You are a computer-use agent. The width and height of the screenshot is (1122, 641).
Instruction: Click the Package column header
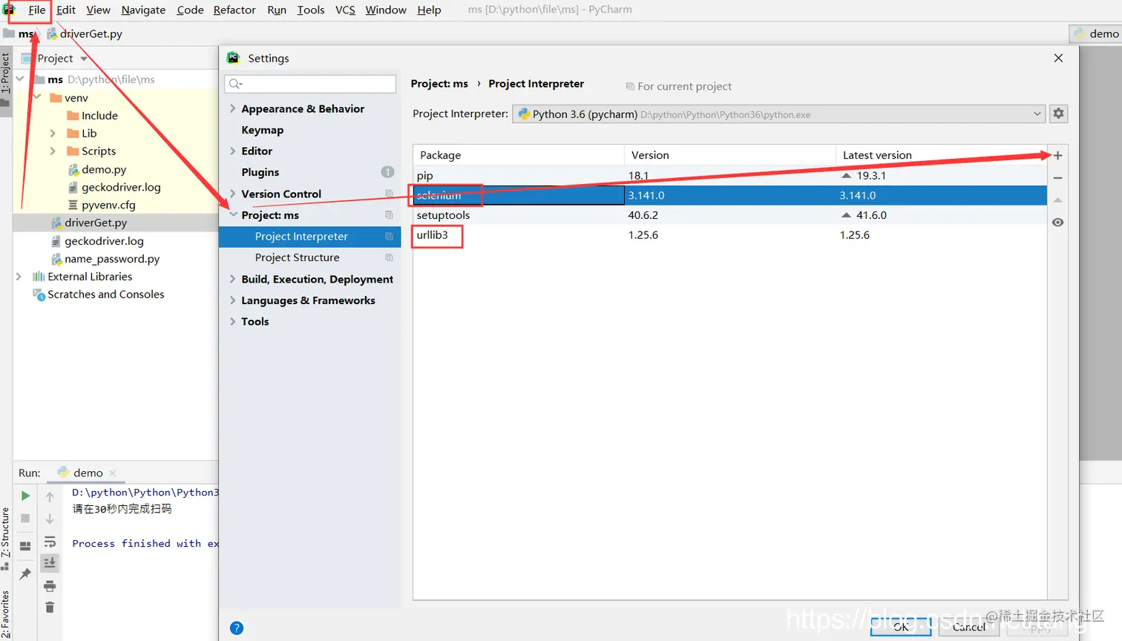coord(518,155)
